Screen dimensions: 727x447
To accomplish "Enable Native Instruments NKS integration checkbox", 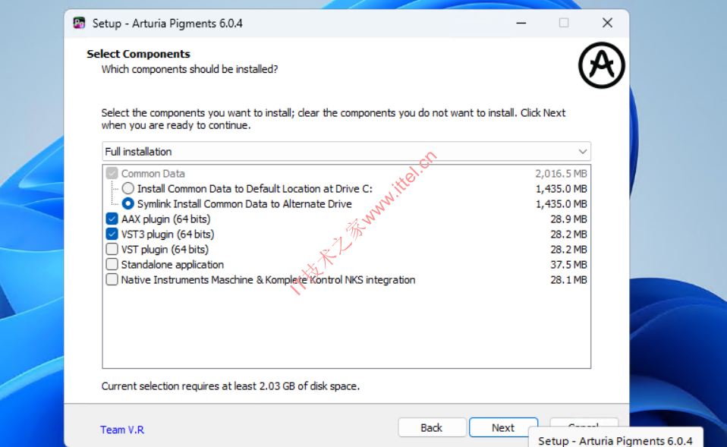I will tap(112, 280).
